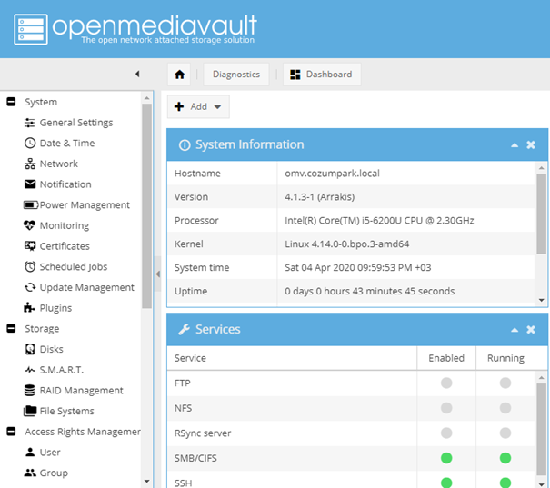Viewport: 550px width, 488px height.
Task: Click the Services wrench icon
Action: tap(185, 330)
